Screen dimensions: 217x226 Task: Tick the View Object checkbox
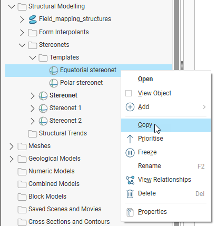tap(129, 93)
